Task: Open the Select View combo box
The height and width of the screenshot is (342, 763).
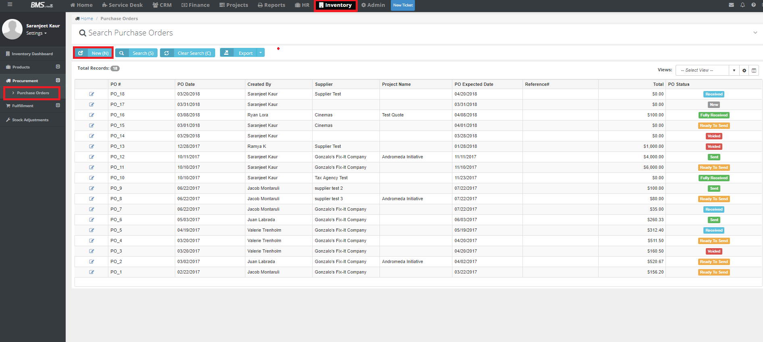Action: (707, 70)
